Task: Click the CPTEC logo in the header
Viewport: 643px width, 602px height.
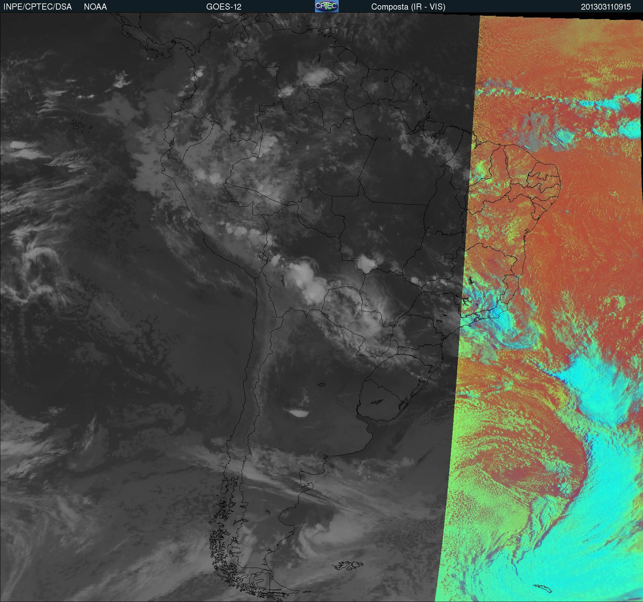Action: (x=327, y=6)
